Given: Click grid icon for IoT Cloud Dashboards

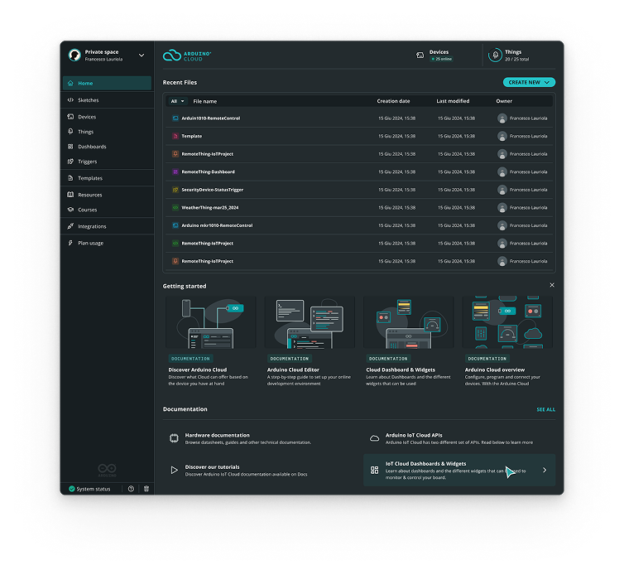Looking at the screenshot, I should 374,471.
